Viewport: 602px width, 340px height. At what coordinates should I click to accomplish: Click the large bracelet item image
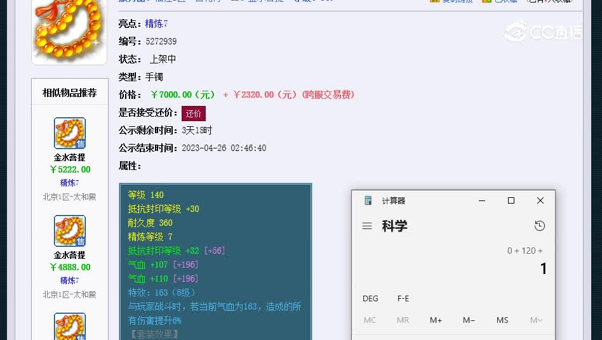click(x=69, y=32)
